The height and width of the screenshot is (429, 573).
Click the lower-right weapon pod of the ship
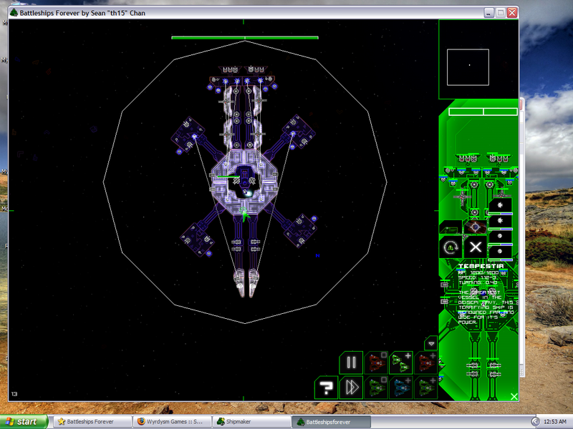[300, 230]
